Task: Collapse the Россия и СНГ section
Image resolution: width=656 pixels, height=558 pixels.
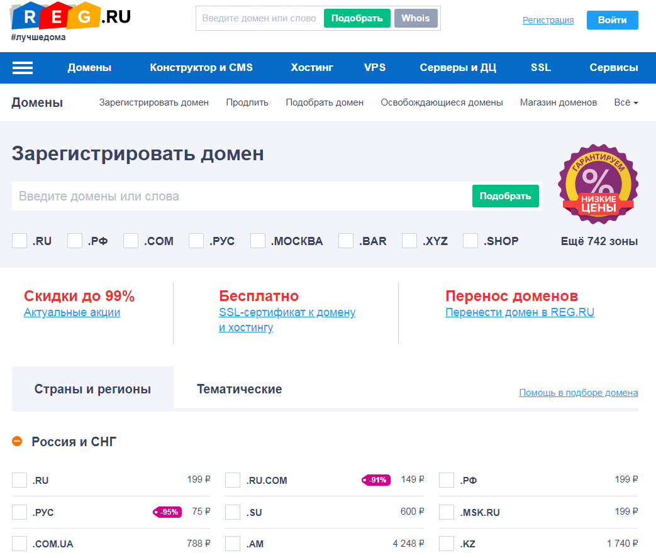Action: (17, 441)
